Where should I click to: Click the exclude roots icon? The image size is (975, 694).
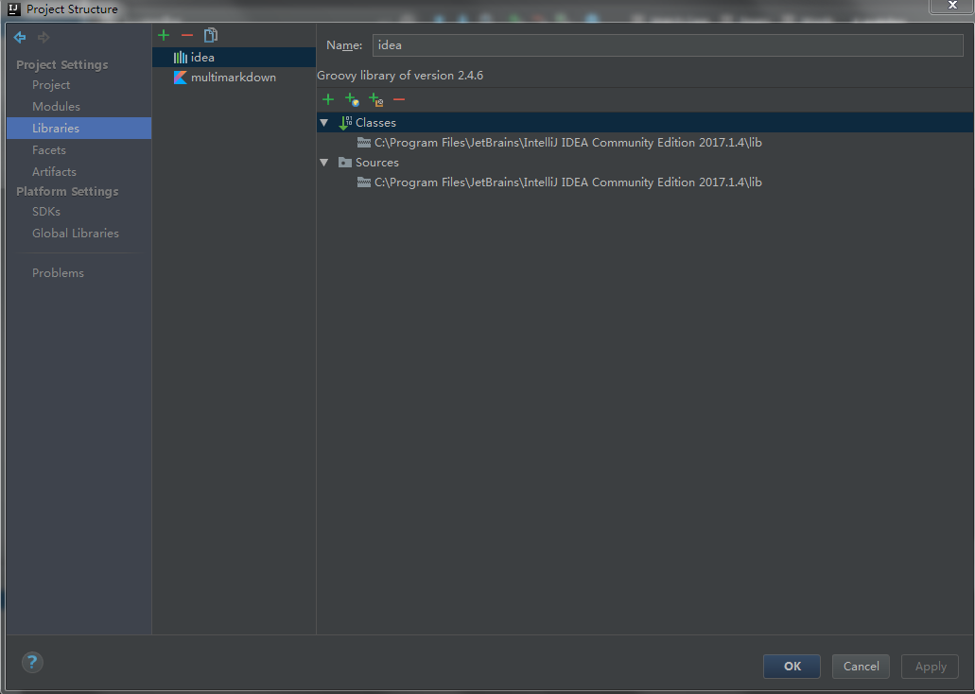tap(375, 99)
